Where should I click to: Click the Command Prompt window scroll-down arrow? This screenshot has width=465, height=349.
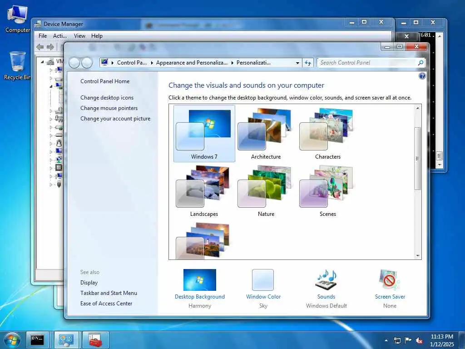click(x=440, y=165)
